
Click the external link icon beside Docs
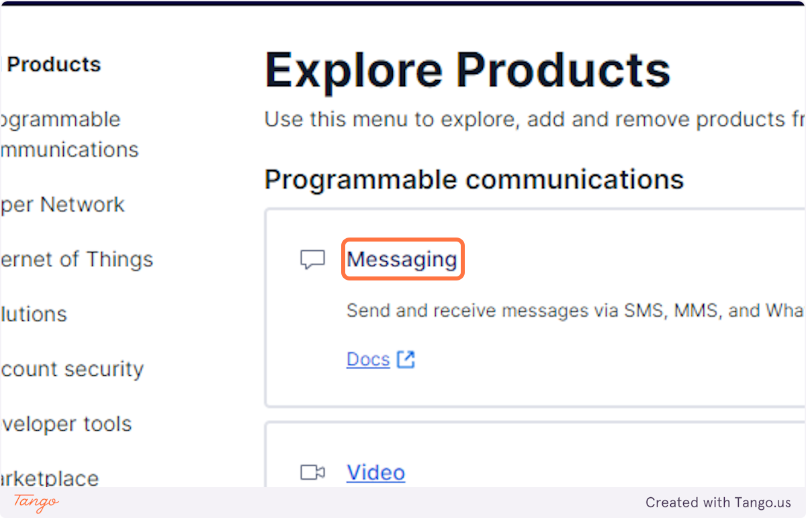tap(406, 360)
